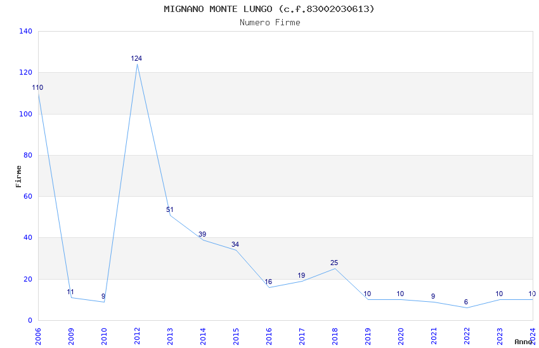Click the horizontal axis label Anno
Image resolution: width=539 pixels, height=348 pixels.
click(523, 342)
